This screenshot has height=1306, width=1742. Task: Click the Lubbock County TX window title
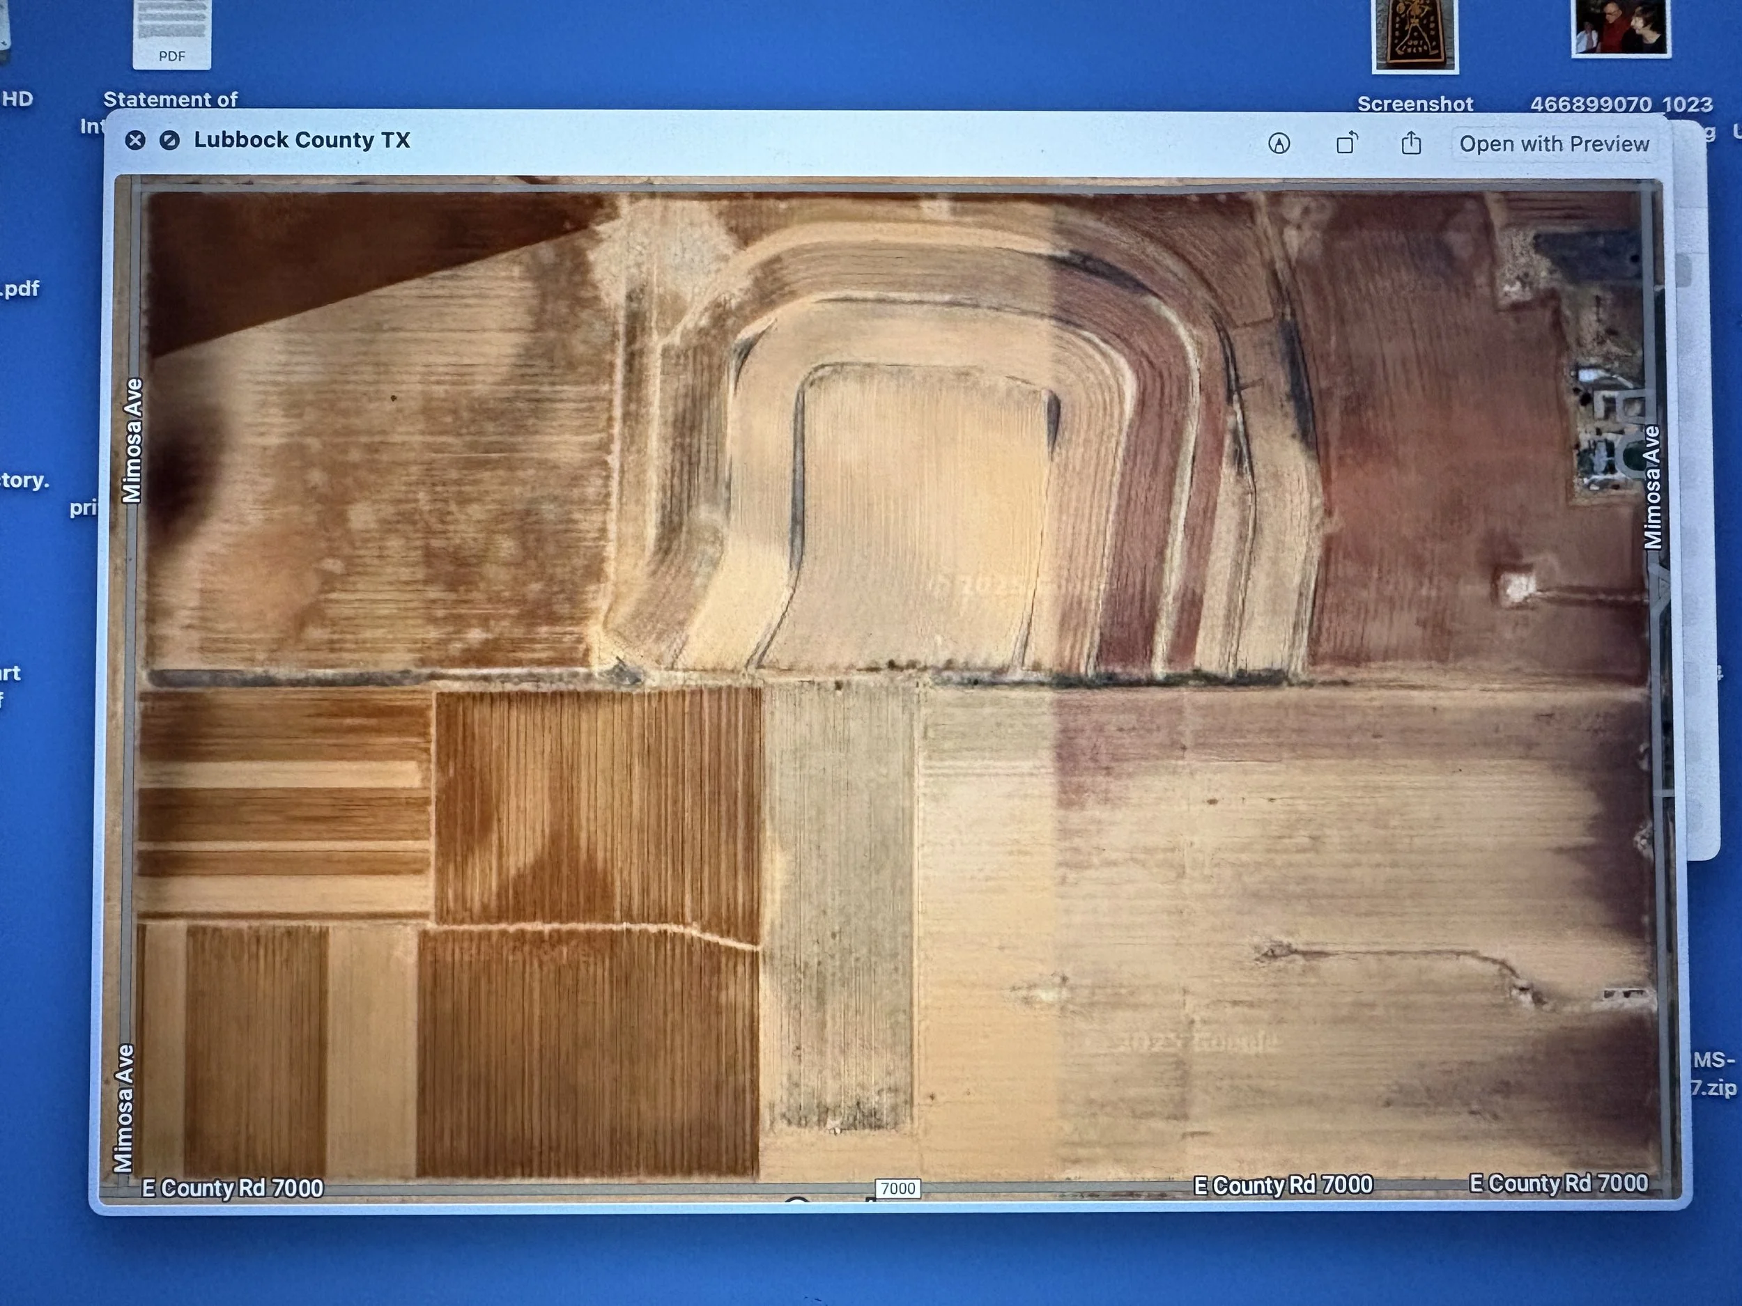point(302,140)
